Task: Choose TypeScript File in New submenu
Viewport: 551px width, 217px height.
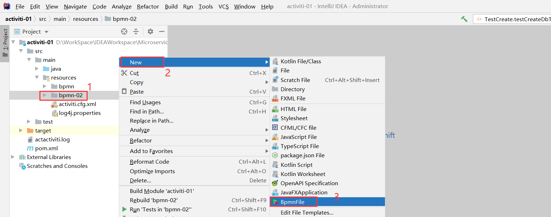Action: [x=327, y=146]
